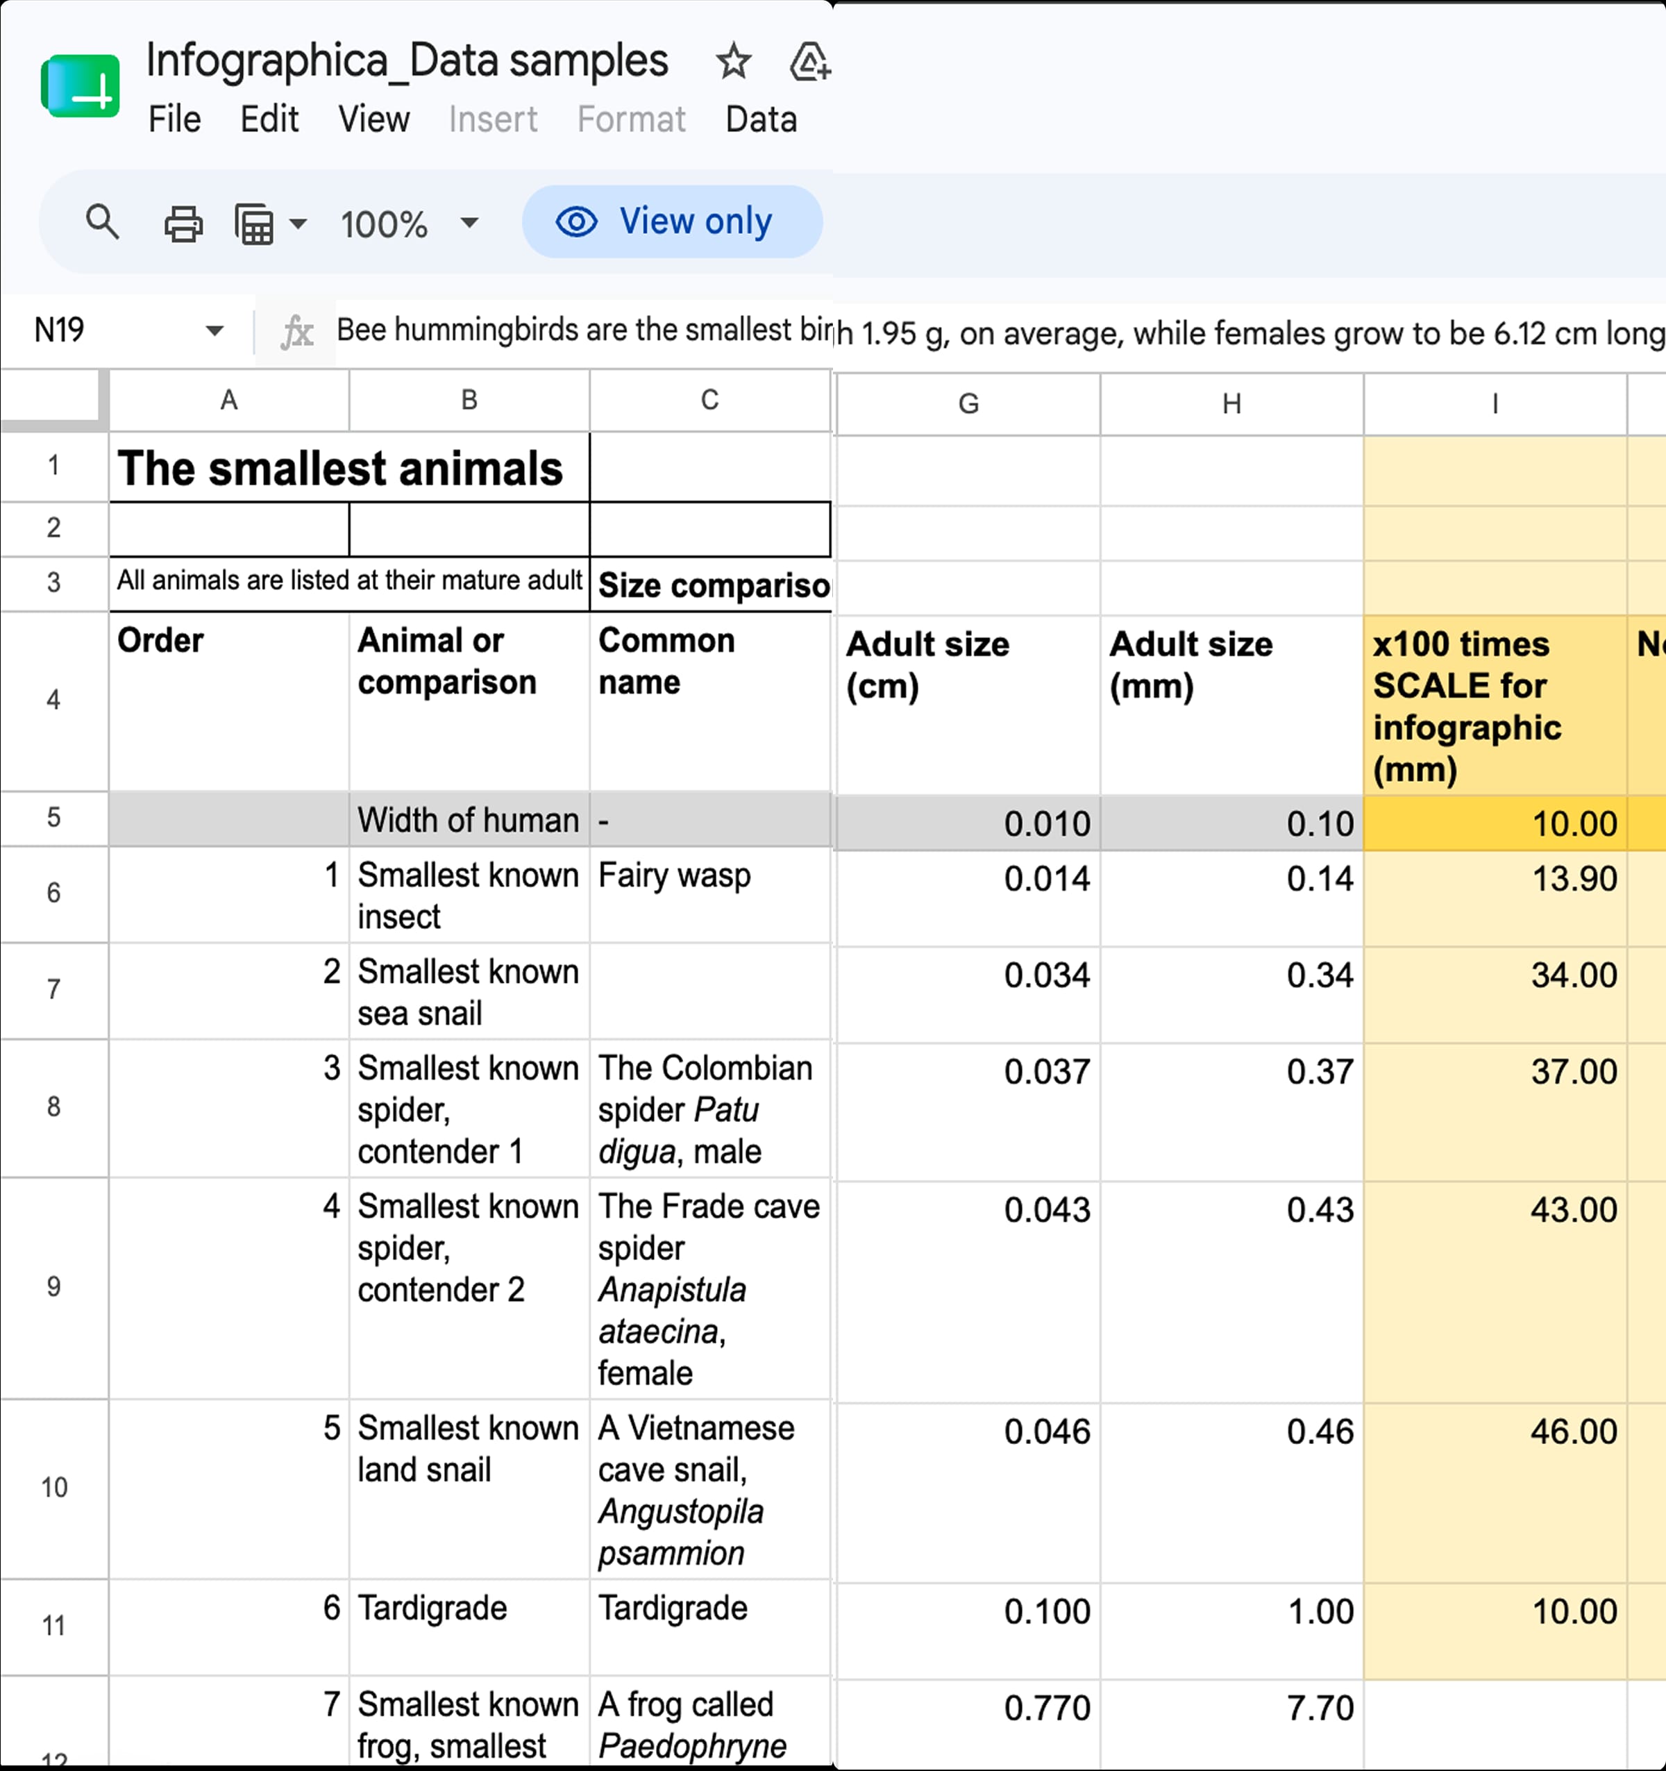The width and height of the screenshot is (1666, 1771).
Task: Expand filter views dropdown arrow
Action: click(x=298, y=224)
